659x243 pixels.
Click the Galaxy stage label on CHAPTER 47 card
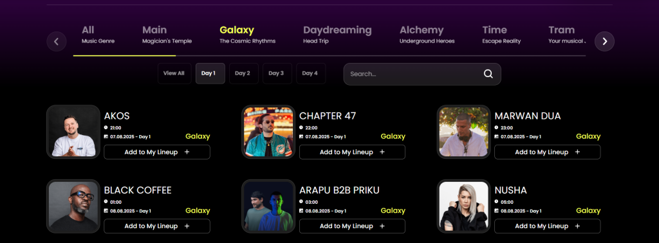(393, 136)
